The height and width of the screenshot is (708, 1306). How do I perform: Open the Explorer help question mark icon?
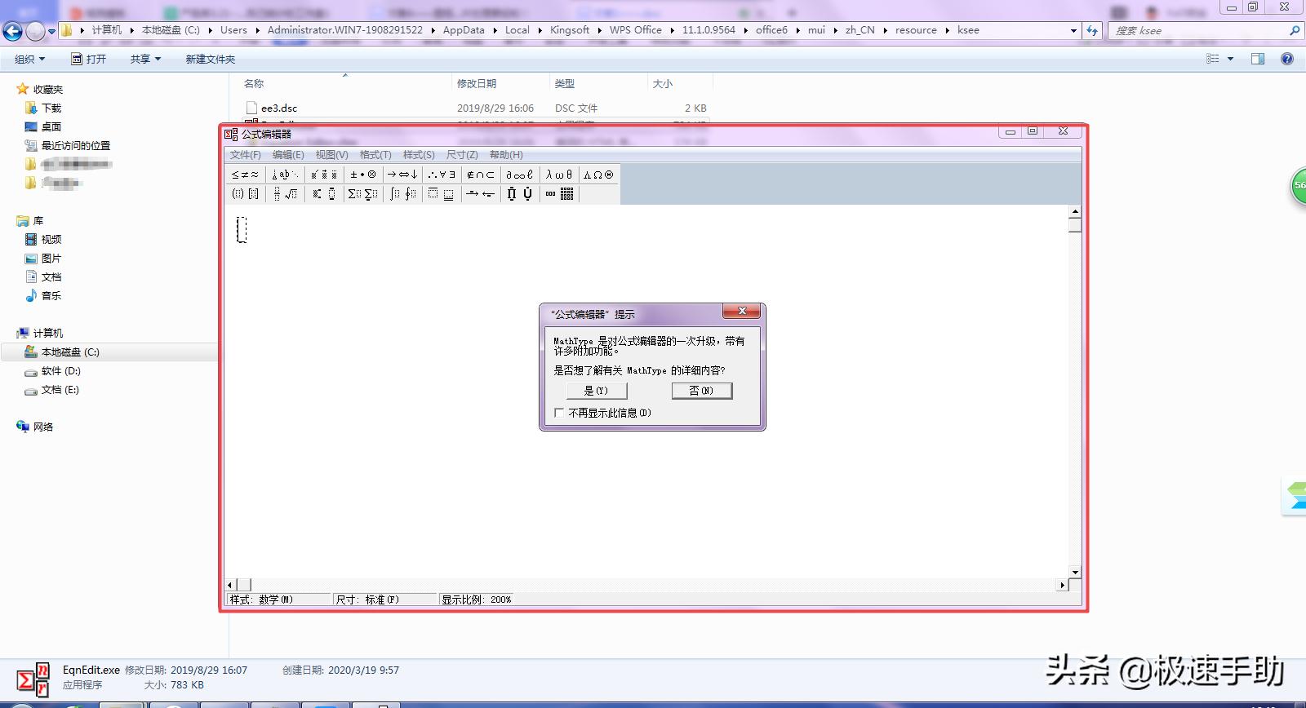point(1287,59)
